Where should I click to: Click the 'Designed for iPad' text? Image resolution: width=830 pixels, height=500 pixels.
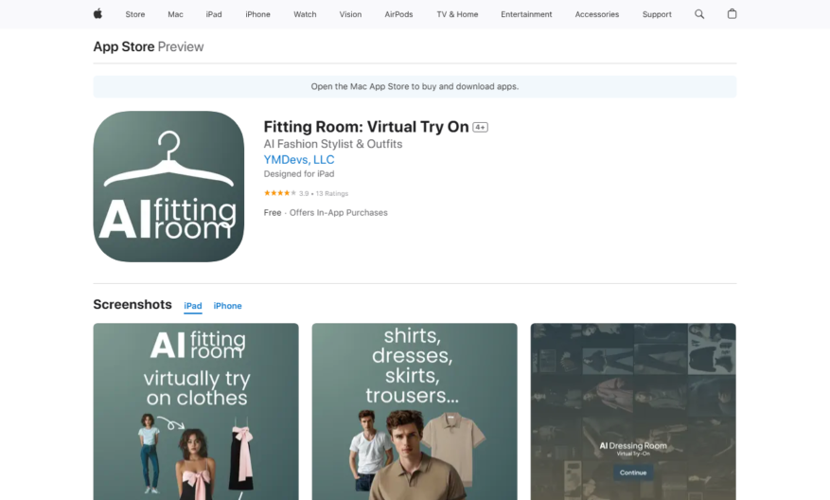click(x=299, y=173)
